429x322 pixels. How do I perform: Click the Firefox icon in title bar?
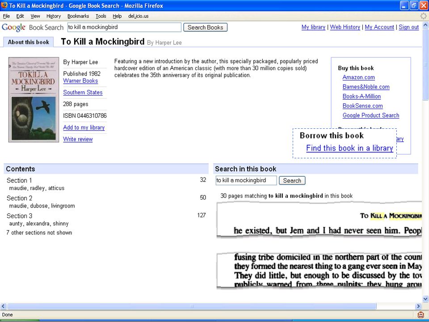click(x=4, y=5)
